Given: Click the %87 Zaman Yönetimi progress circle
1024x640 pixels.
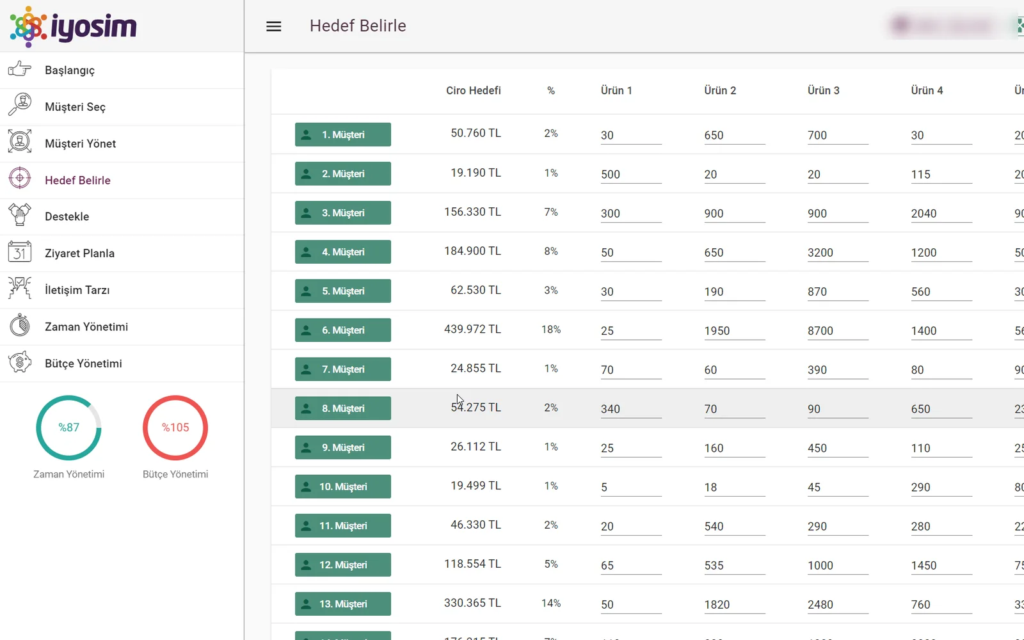Looking at the screenshot, I should pyautogui.click(x=68, y=428).
